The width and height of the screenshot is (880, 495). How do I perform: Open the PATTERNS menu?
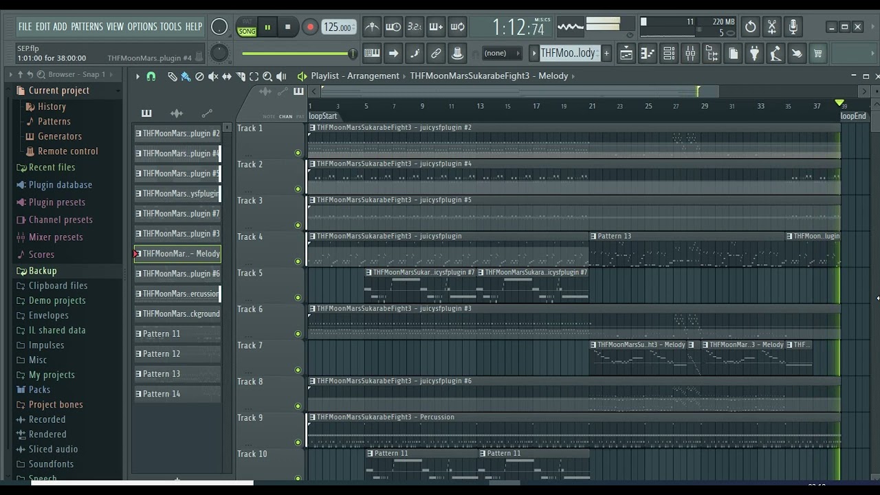coord(87,27)
